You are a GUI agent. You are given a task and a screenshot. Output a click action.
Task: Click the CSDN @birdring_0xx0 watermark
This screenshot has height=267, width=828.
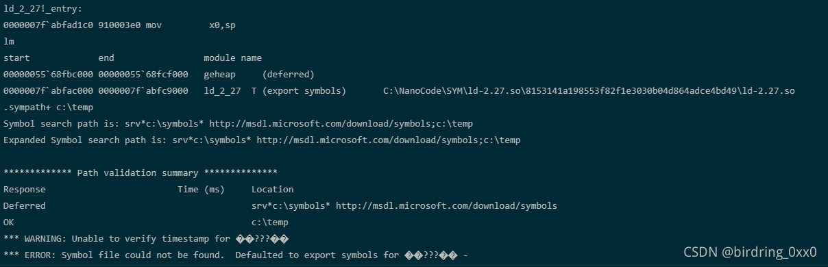click(751, 251)
